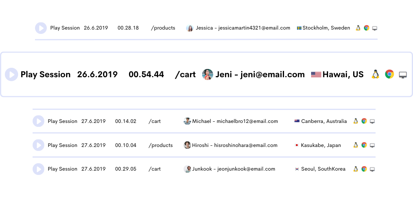Click the desktop monitor icon in Jeni's row

pos(402,74)
